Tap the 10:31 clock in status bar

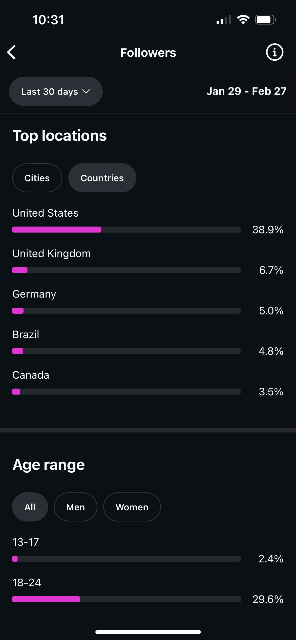pos(48,20)
